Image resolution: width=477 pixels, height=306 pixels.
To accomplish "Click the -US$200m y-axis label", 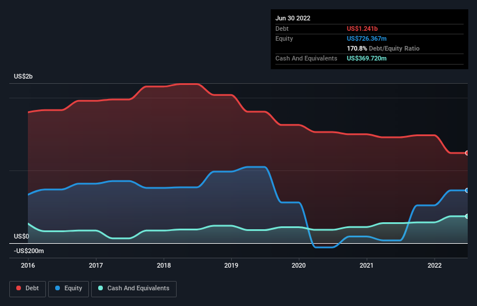I will [x=29, y=251].
